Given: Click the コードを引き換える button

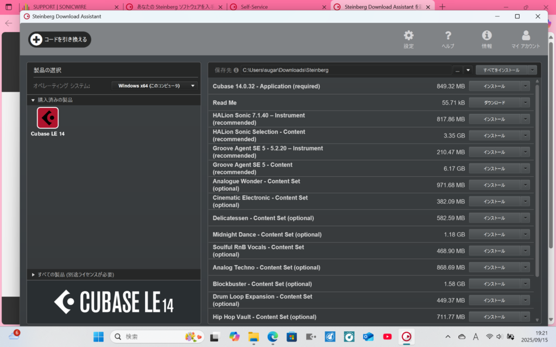Looking at the screenshot, I should (x=60, y=40).
